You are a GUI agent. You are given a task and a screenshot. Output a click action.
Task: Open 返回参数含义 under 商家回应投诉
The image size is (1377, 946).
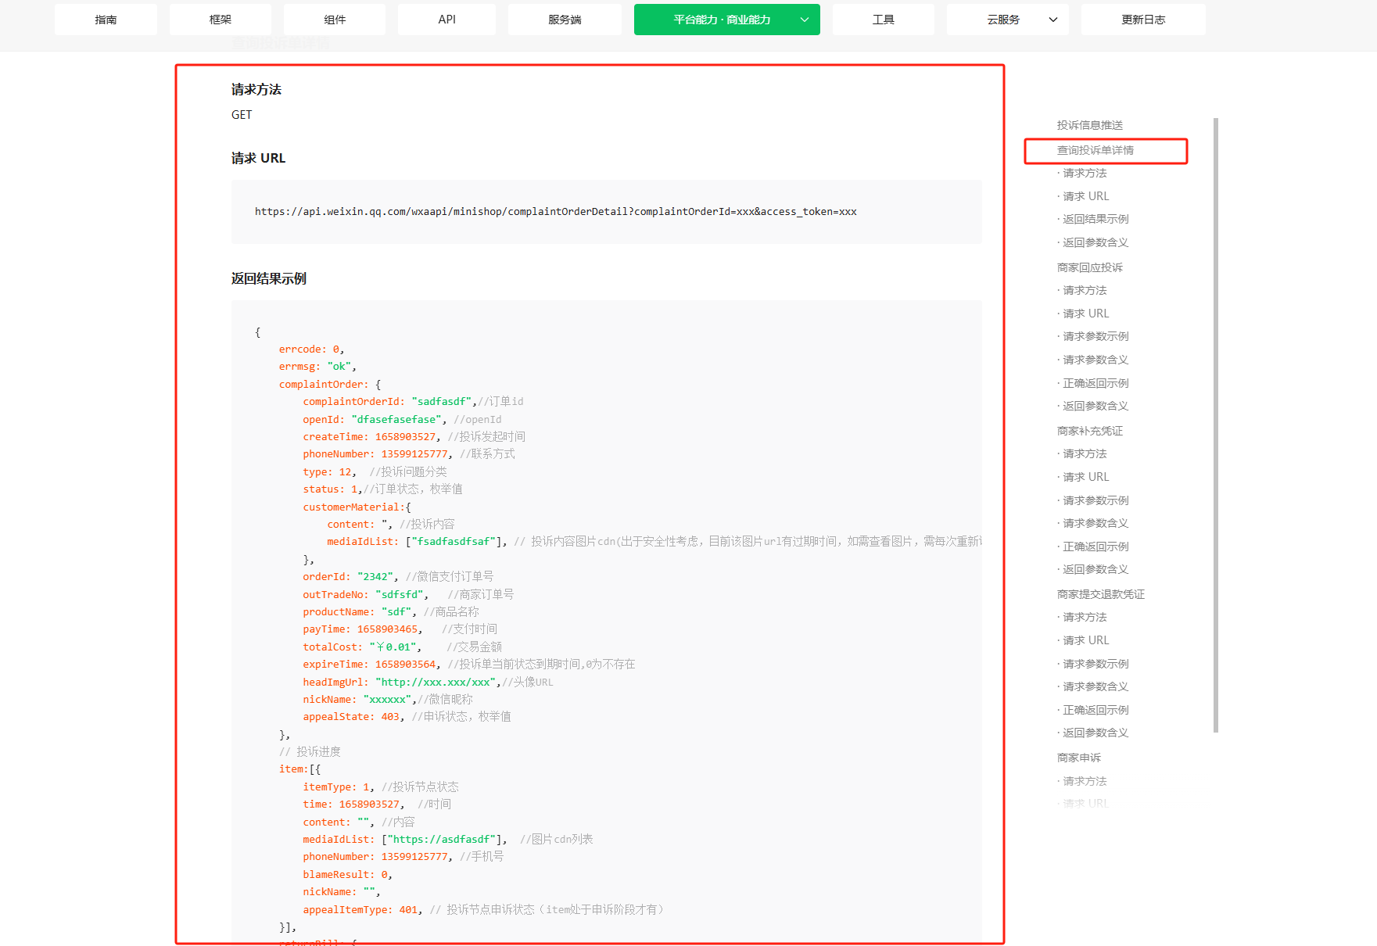1096,406
